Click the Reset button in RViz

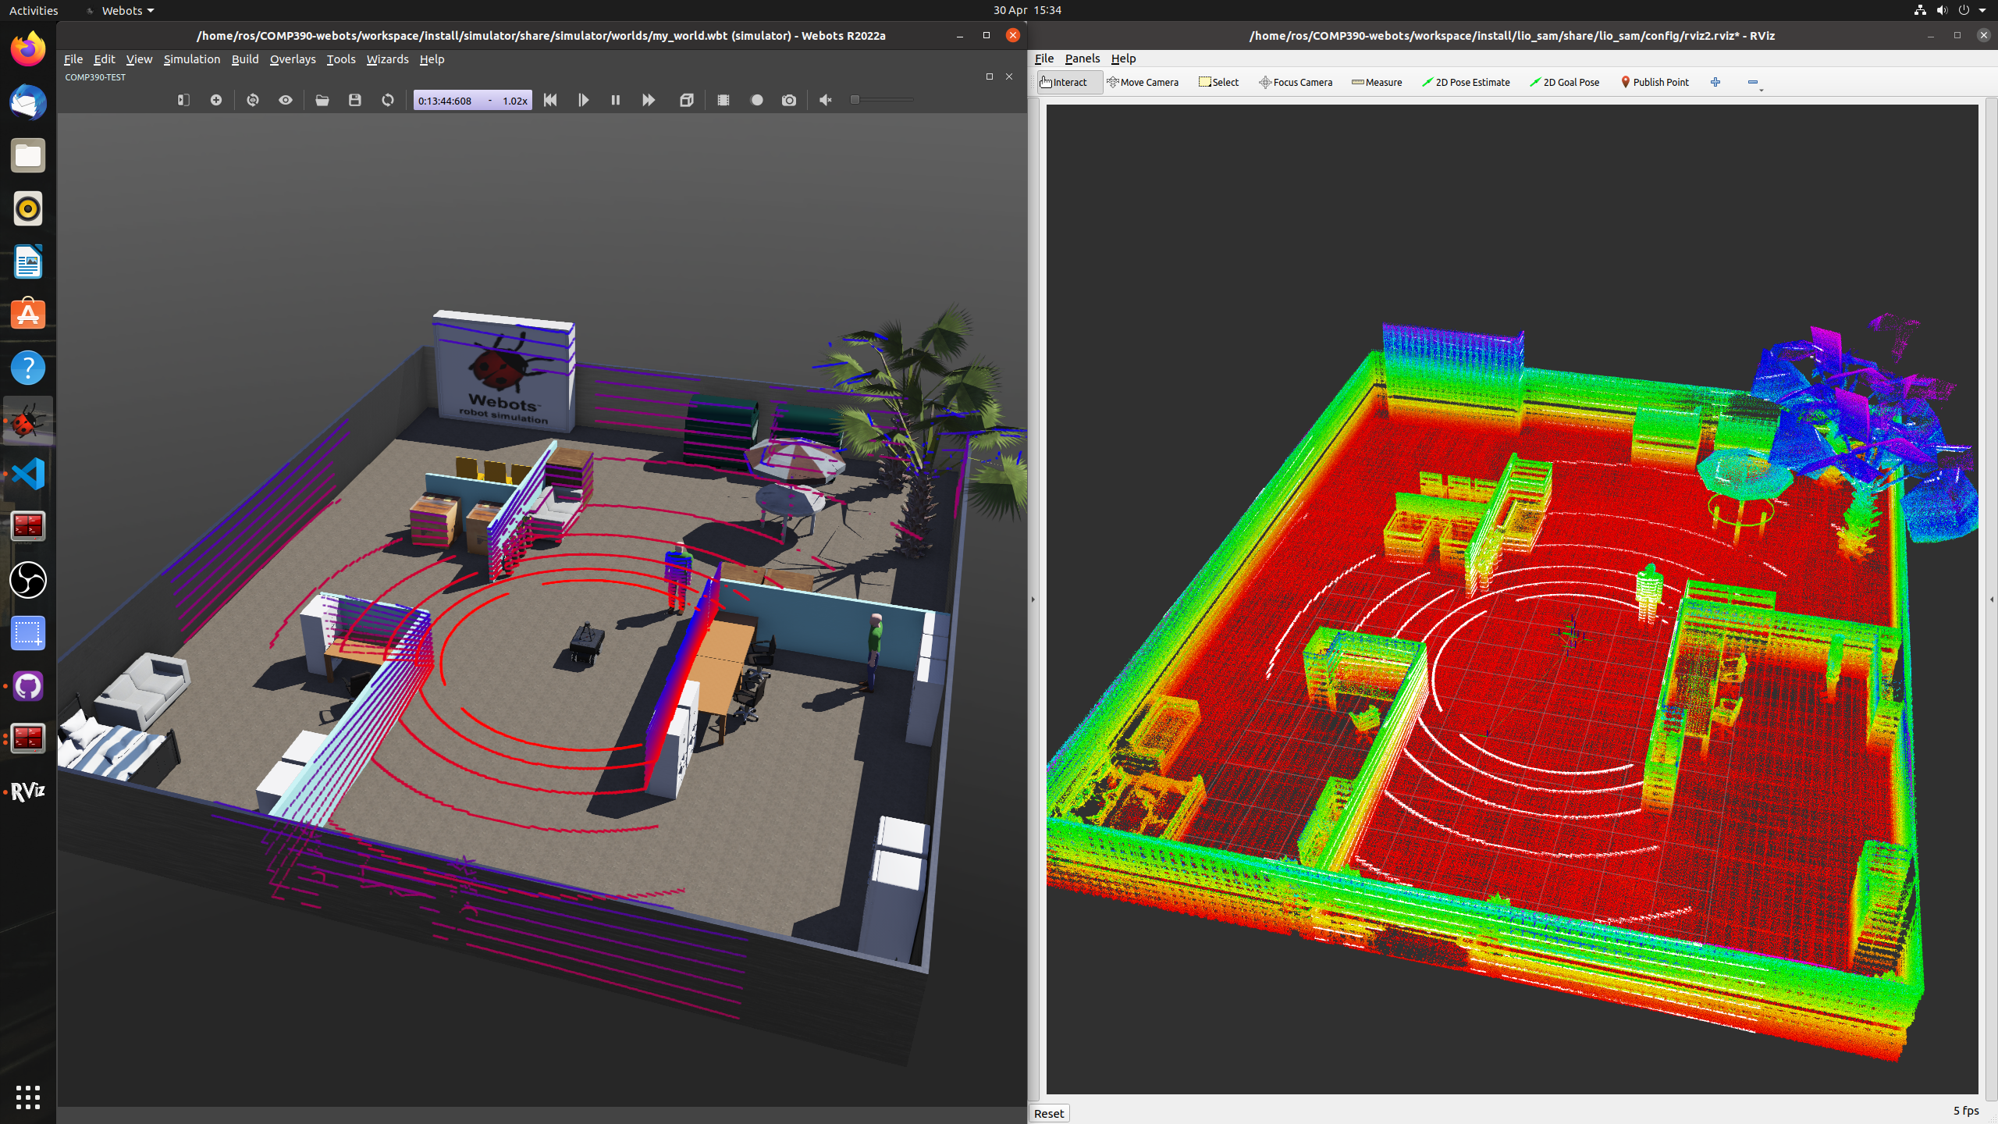(1048, 1113)
